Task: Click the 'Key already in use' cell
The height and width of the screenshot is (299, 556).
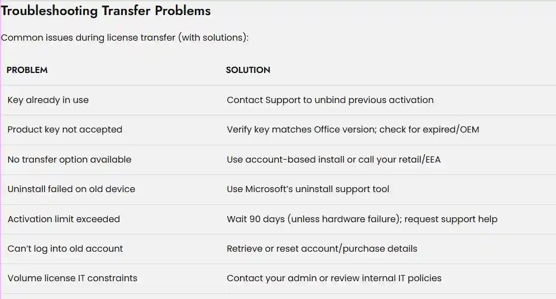Action: (x=48, y=100)
